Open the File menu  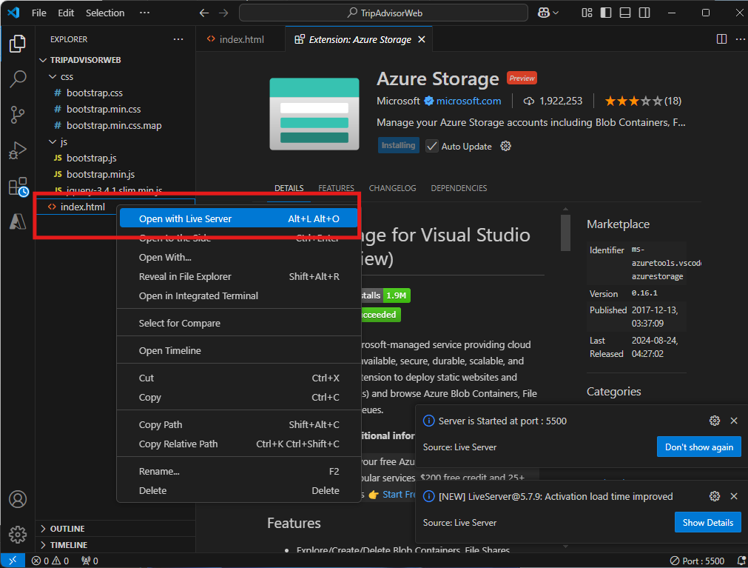point(39,13)
